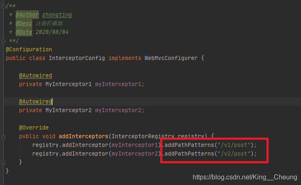Click the @Date tag in the comment
Image resolution: width=301 pixels, height=185 pixels.
(x=24, y=32)
